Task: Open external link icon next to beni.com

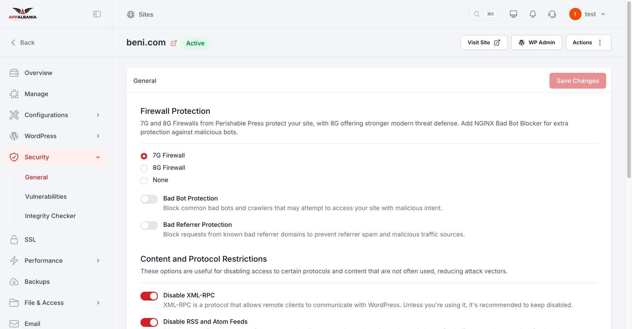Action: (x=174, y=43)
